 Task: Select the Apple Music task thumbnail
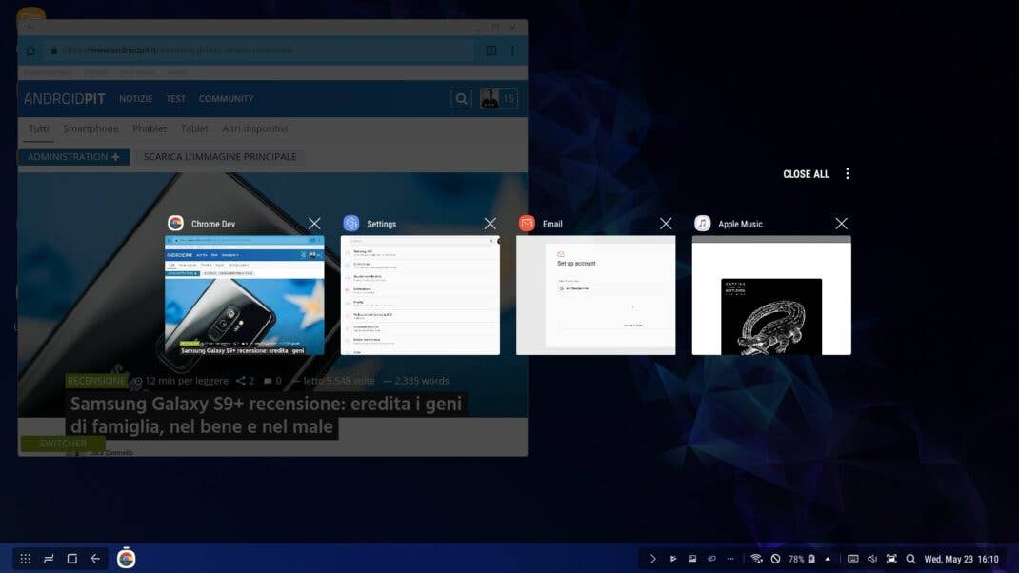771,295
